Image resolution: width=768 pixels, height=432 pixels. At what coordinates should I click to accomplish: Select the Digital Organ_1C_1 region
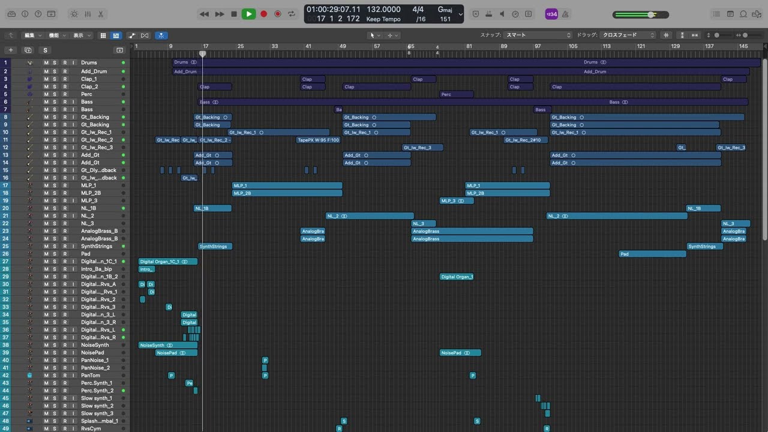(168, 262)
